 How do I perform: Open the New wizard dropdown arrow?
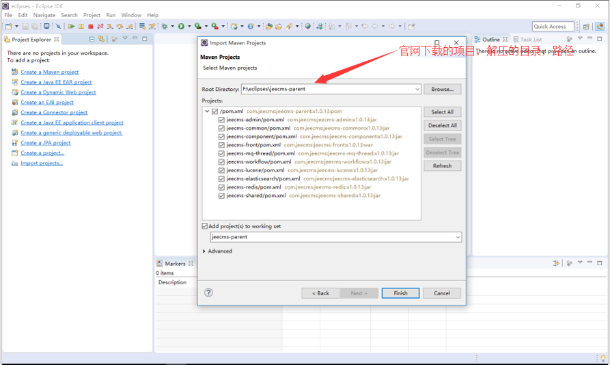tap(16, 27)
